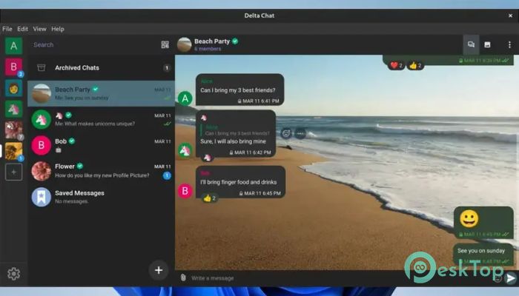Select the Beach Party chat in list
This screenshot has width=519, height=296.
pyautogui.click(x=101, y=93)
